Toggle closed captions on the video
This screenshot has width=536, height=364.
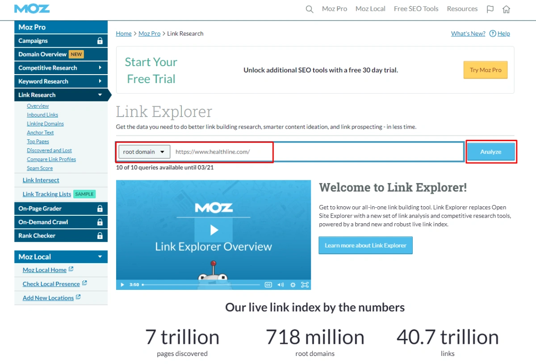coord(268,285)
